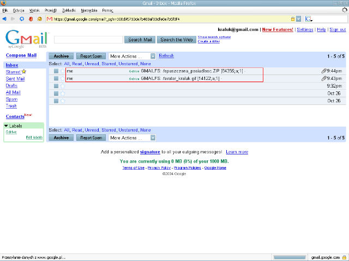This screenshot has height=261, width=349.
Task: Open the Przejdź menu
Action: [51, 10]
